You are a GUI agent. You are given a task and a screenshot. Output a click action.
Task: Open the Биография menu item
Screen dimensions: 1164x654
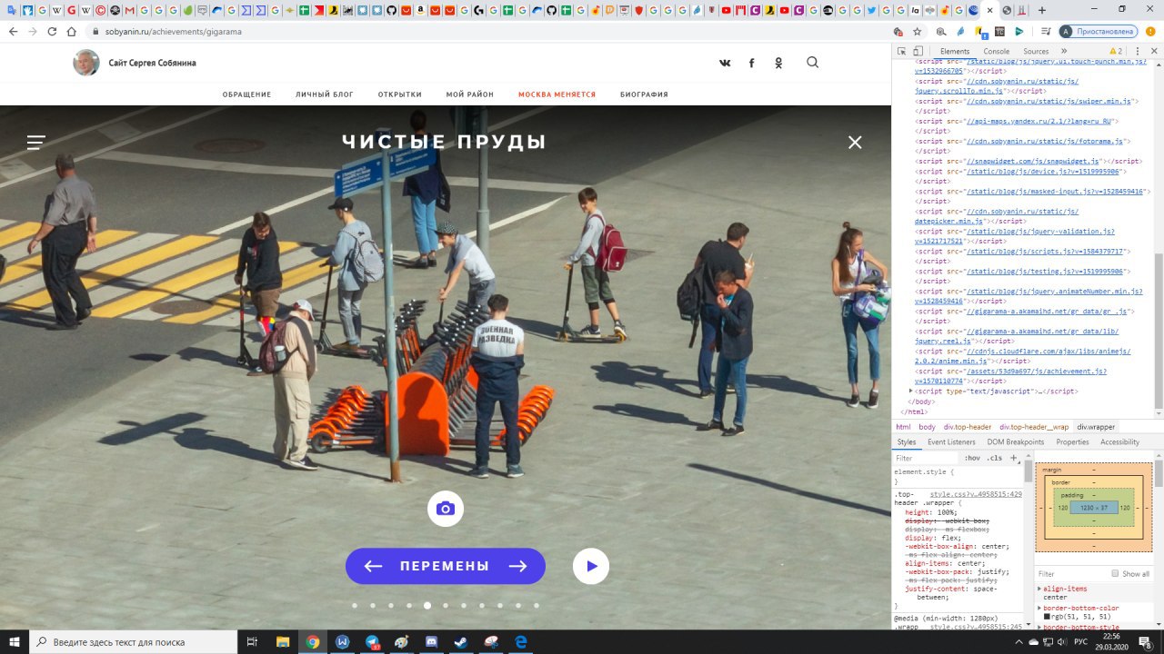click(x=644, y=94)
